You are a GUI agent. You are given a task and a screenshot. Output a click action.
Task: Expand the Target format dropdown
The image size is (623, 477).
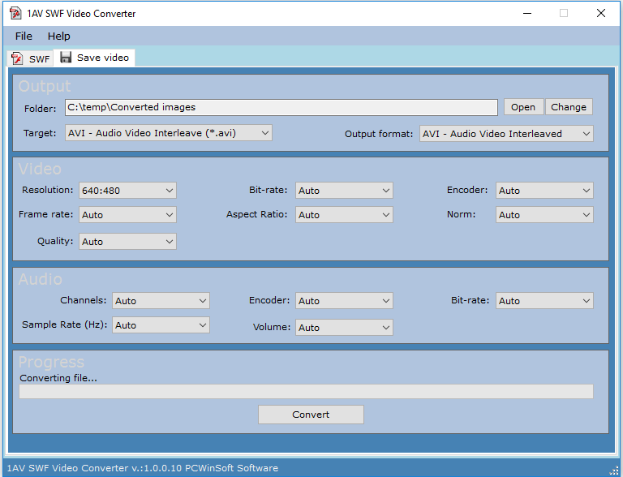169,133
